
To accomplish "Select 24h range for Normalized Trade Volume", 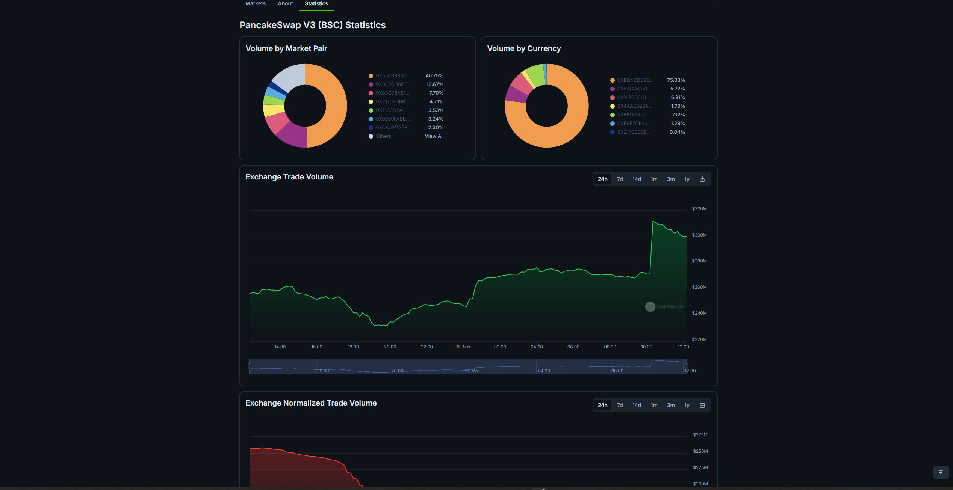I will [x=602, y=405].
